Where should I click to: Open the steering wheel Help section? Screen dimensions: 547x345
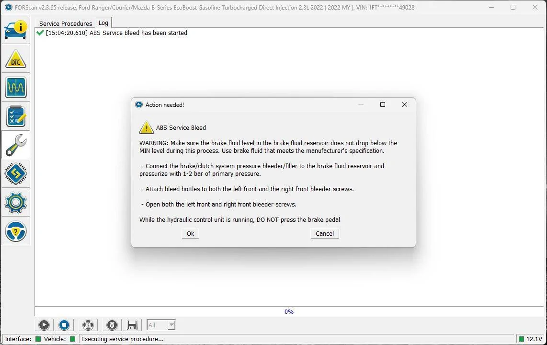click(16, 231)
